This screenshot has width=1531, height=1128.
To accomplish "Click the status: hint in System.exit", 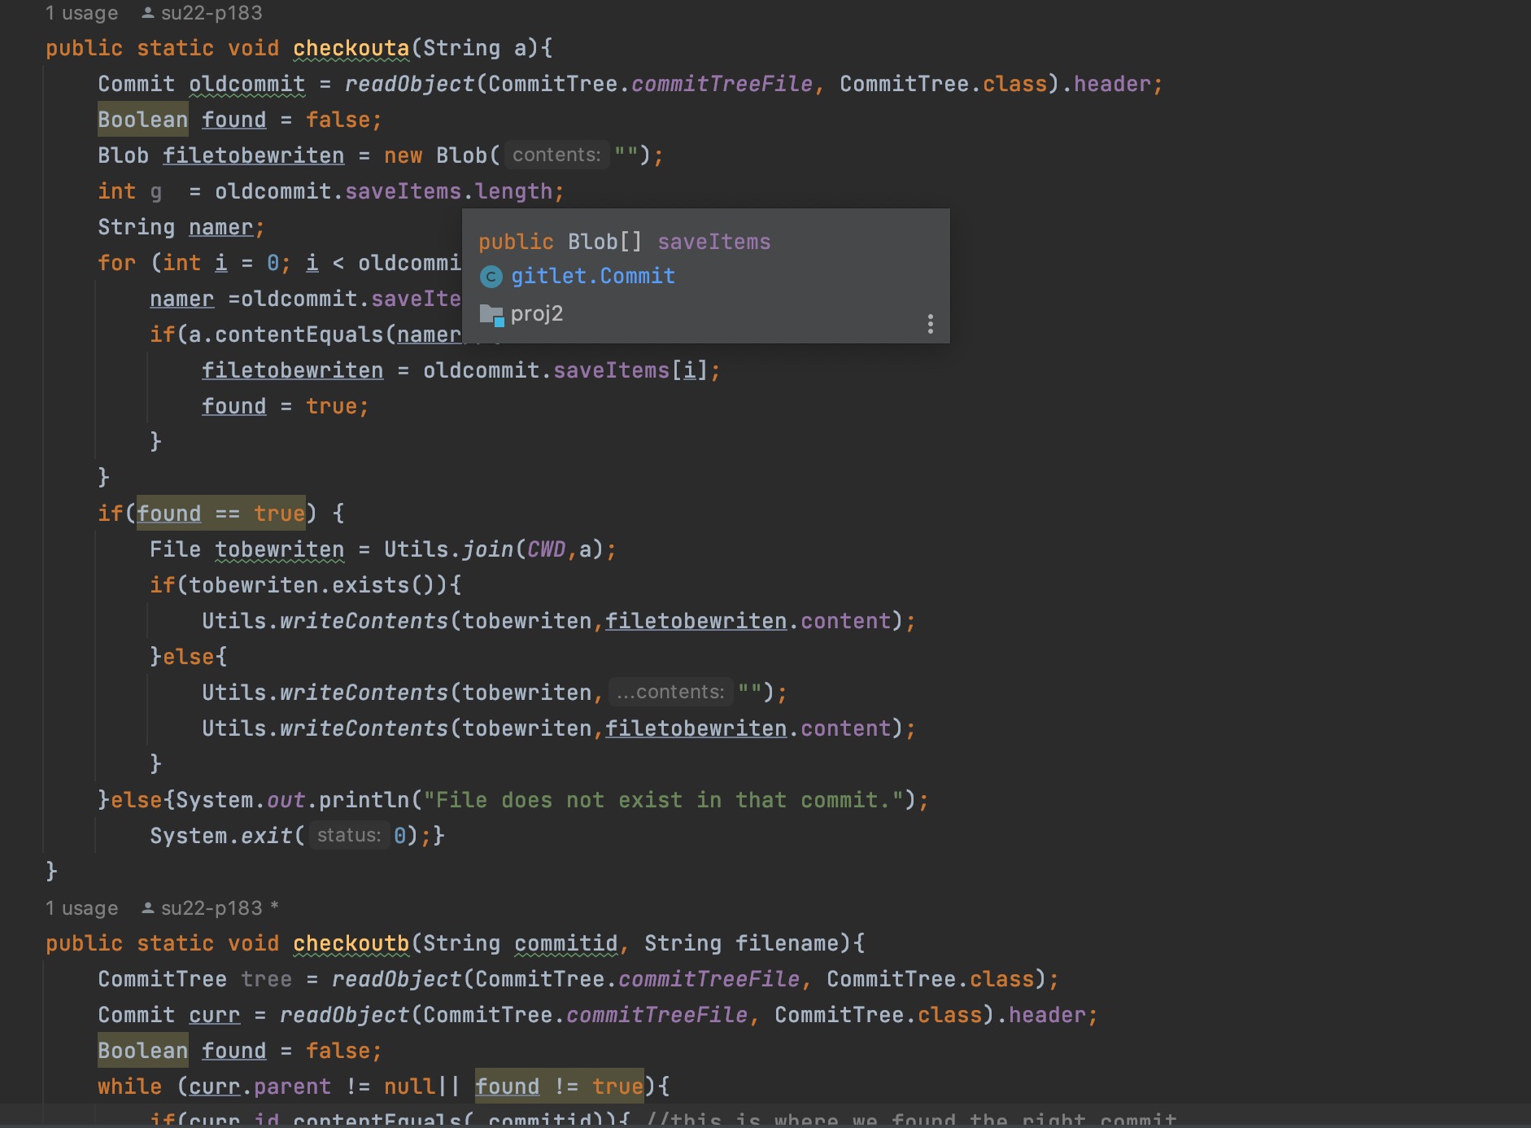I will (x=348, y=835).
